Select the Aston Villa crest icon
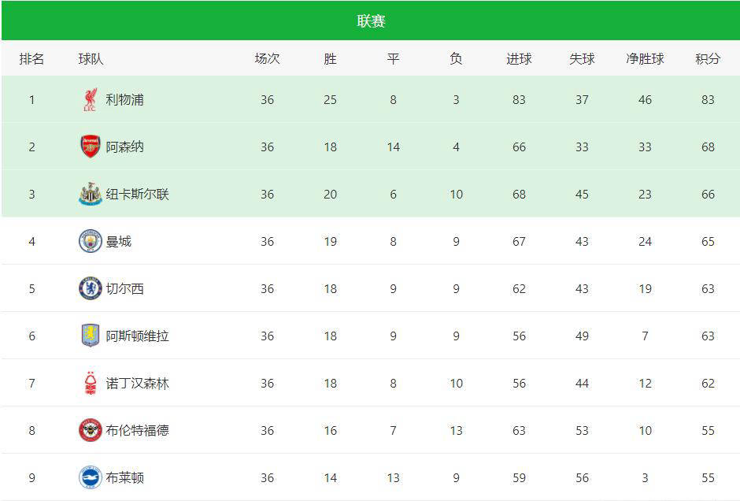 click(x=91, y=336)
